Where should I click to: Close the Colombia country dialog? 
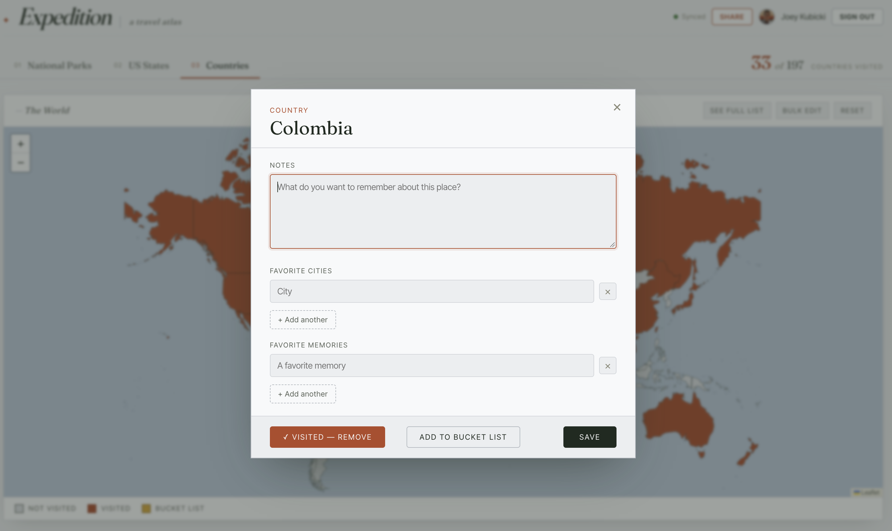coord(617,107)
